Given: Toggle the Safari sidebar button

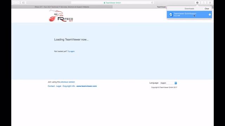Looking at the screenshot, I should 24,3.
